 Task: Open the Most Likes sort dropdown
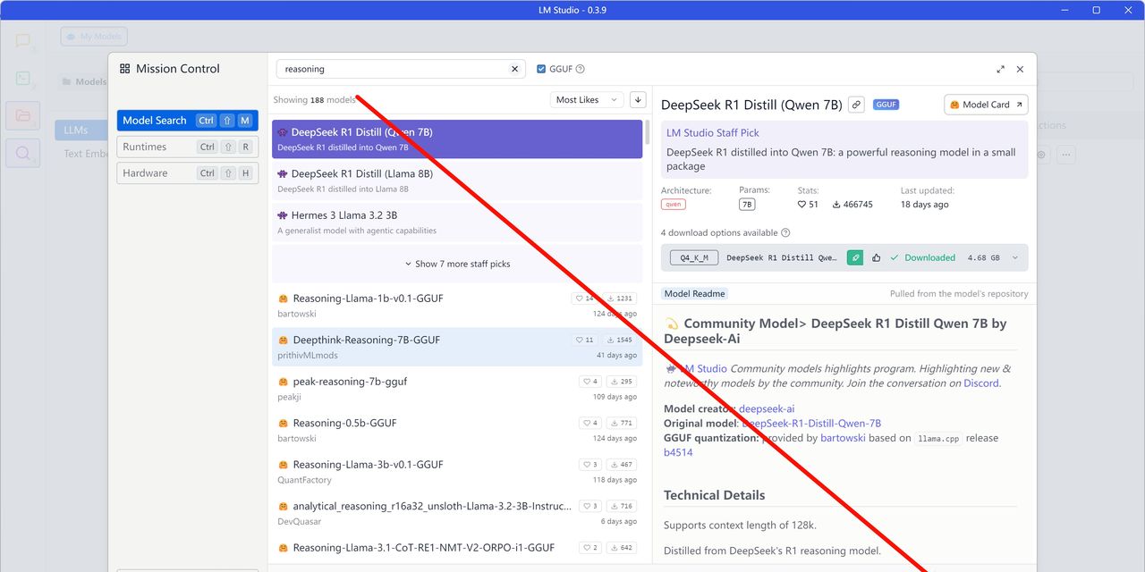(587, 100)
